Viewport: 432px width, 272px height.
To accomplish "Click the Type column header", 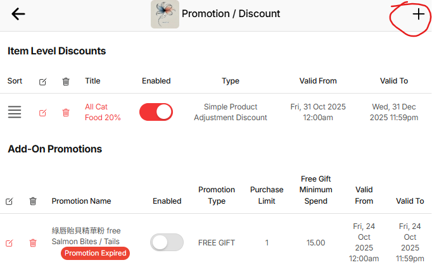I will coord(231,81).
